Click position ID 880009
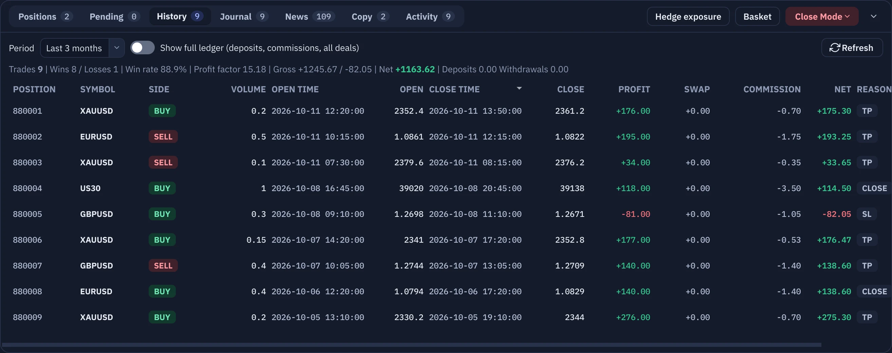The image size is (892, 353). pos(27,317)
